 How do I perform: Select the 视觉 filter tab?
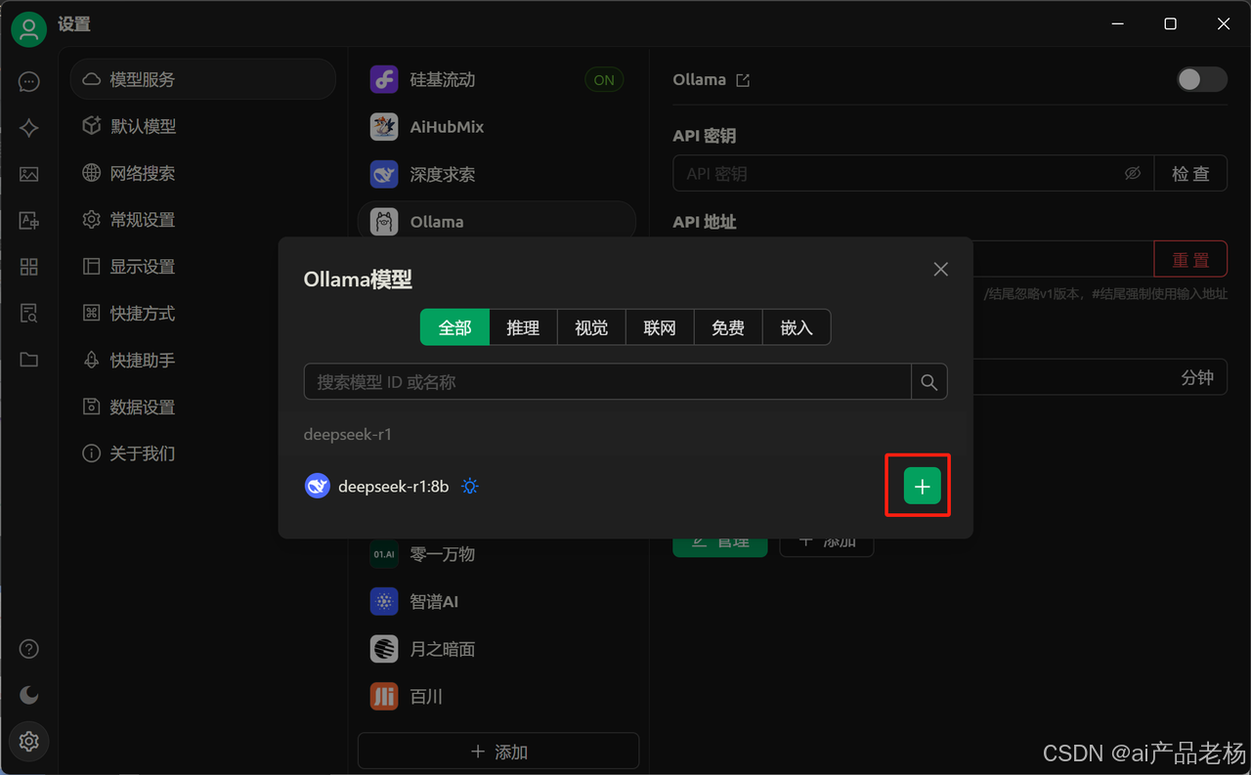[591, 327]
